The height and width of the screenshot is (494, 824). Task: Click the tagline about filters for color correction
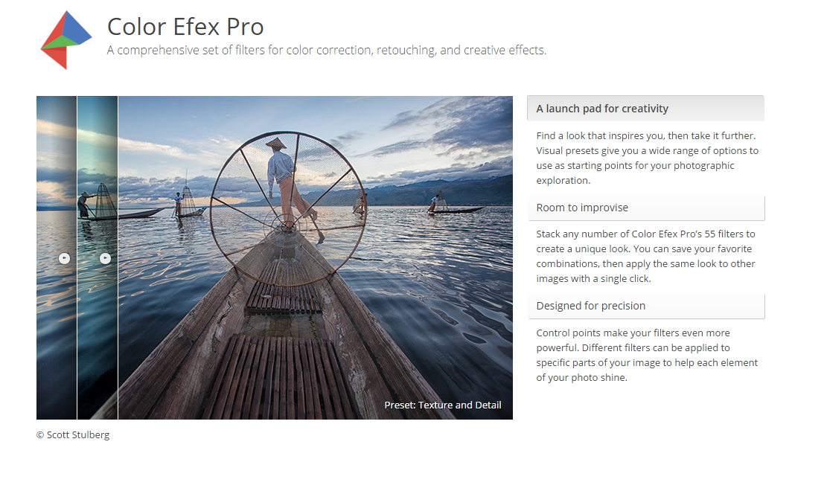tap(327, 51)
